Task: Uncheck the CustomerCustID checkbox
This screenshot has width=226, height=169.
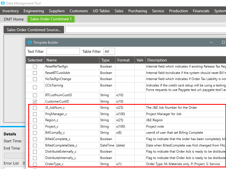Action: pyautogui.click(x=35, y=101)
